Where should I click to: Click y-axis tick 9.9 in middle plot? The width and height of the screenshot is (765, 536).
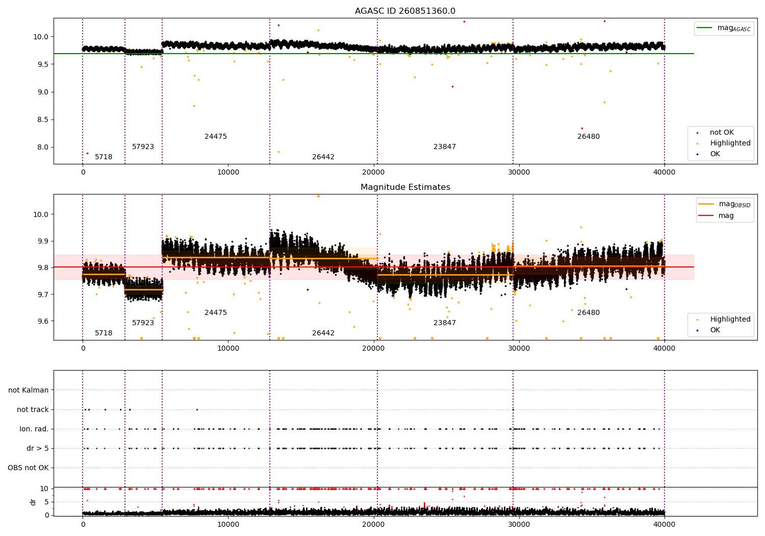[43, 241]
